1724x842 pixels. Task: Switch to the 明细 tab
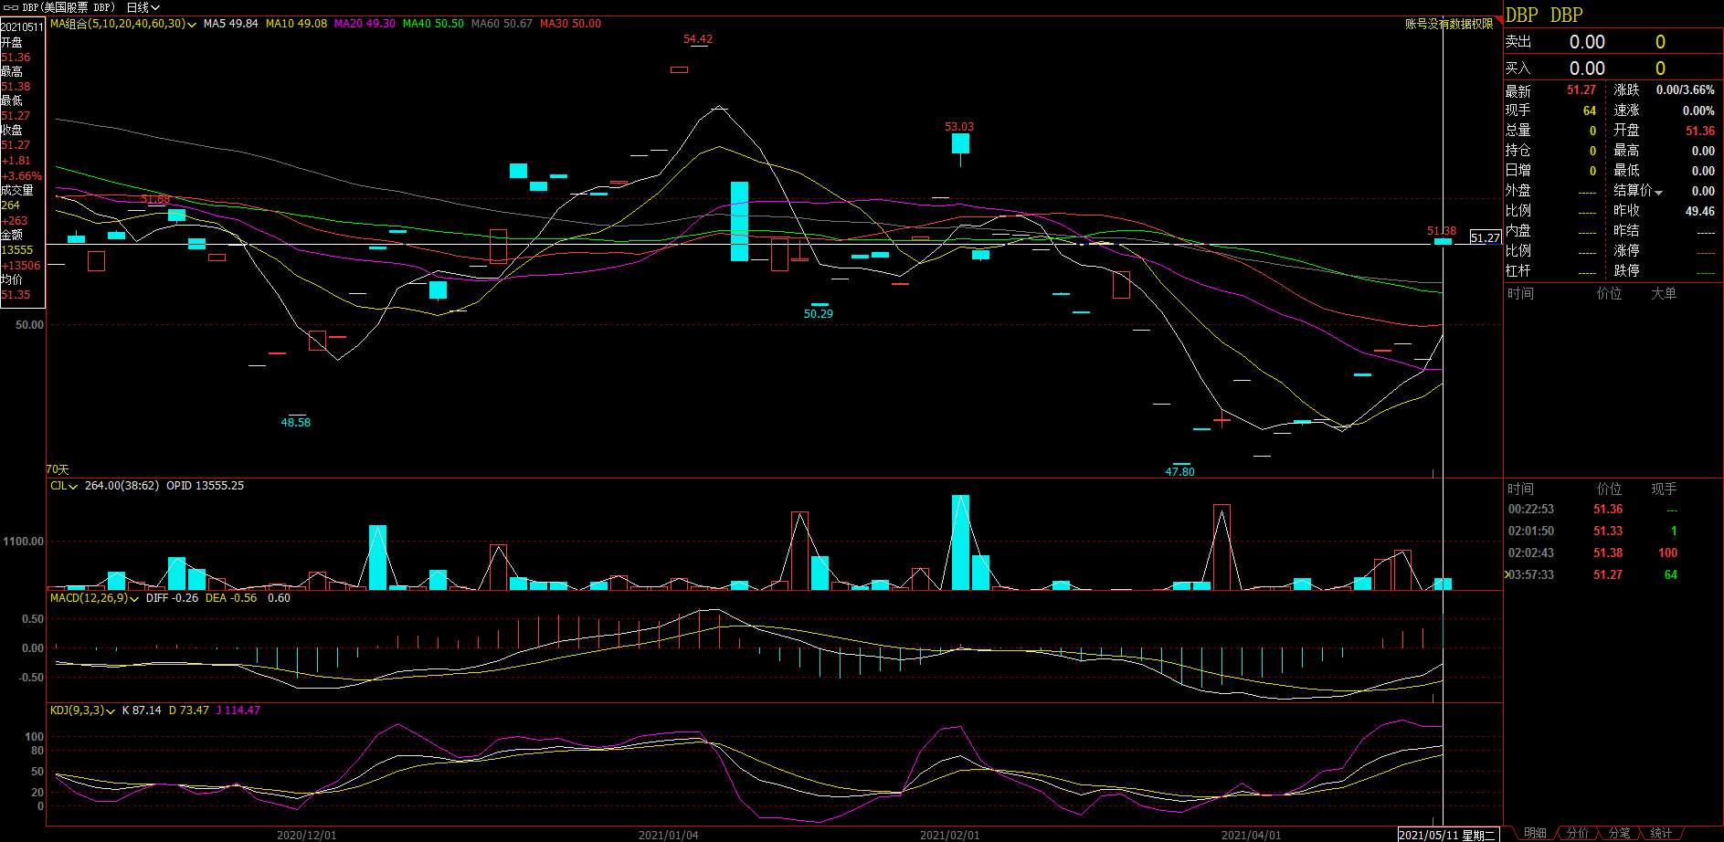pos(1535,833)
